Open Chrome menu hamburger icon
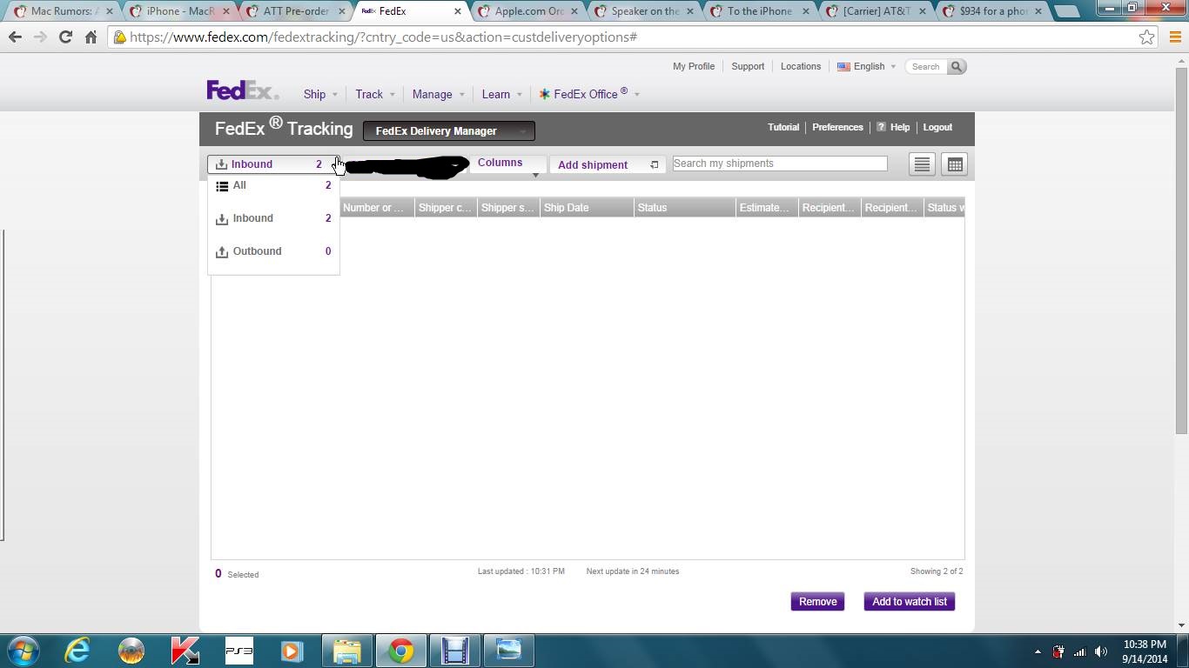 (x=1175, y=37)
